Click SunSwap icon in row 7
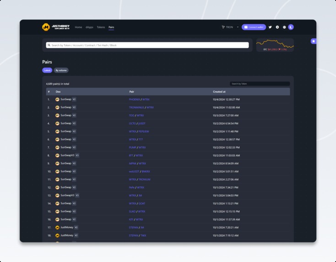336x262 pixels. click(57, 148)
